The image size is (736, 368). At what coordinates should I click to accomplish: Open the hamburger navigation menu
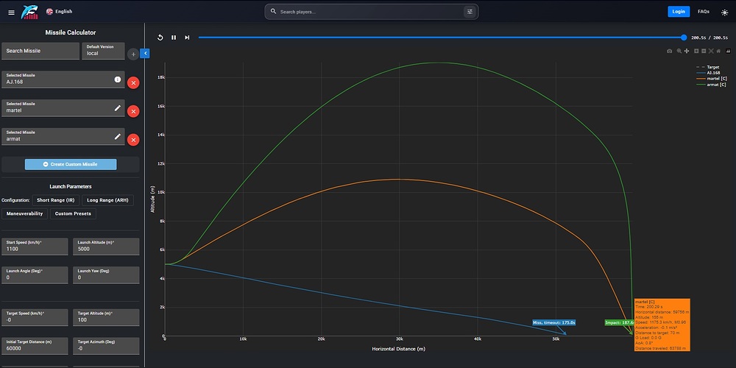click(10, 12)
